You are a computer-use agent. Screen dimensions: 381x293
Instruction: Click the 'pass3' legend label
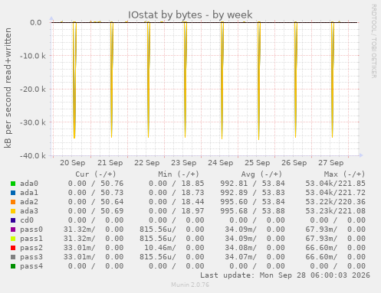click(x=31, y=257)
